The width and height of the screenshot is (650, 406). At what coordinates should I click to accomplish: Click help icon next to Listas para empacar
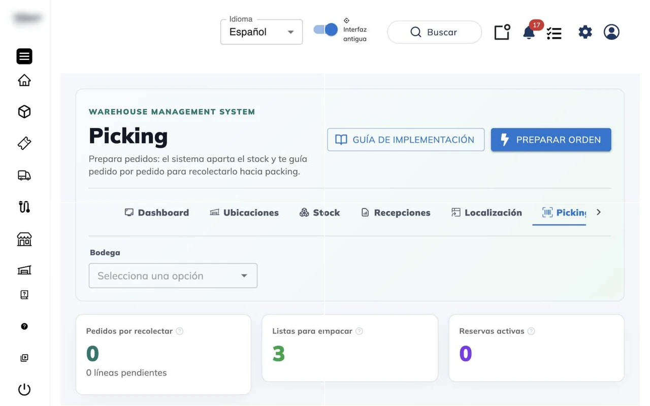(x=359, y=331)
